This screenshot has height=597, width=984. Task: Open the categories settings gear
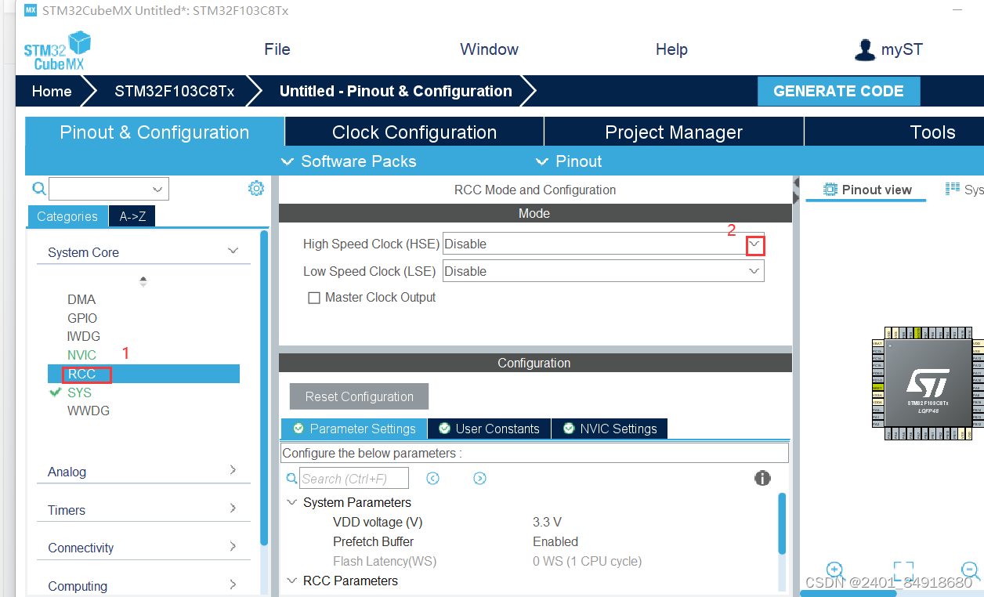click(x=256, y=188)
